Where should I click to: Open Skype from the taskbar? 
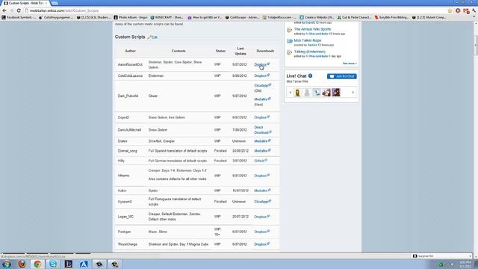coord(53,264)
